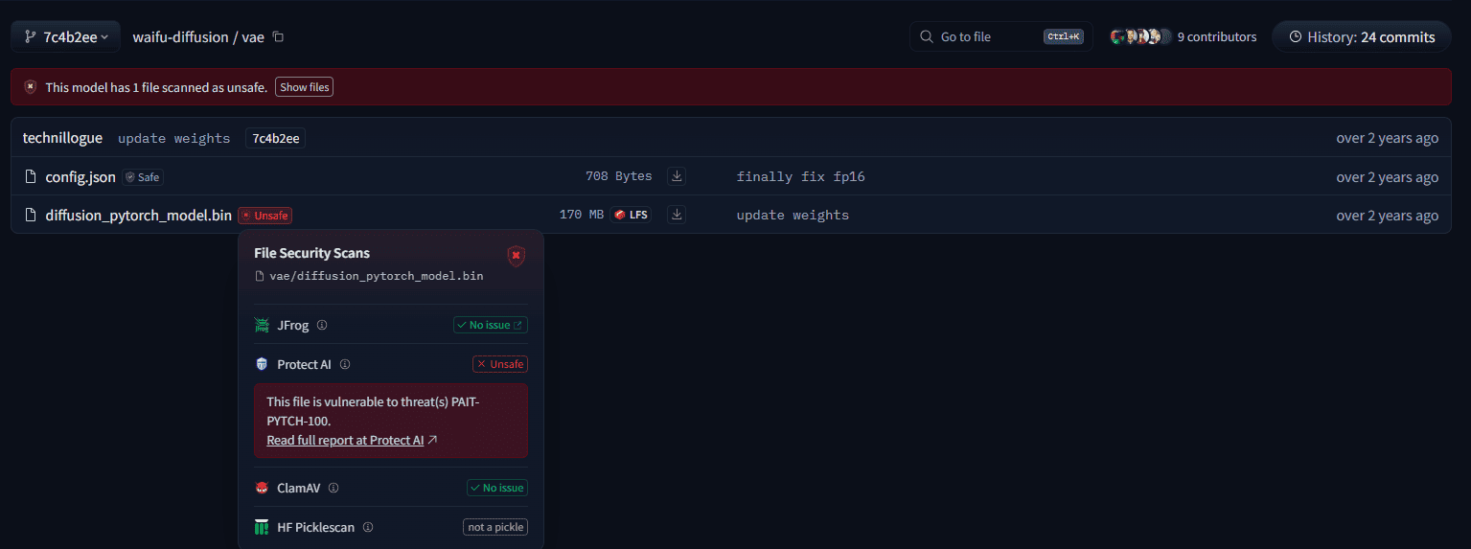1471x549 pixels.
Task: Click the git branch icon in revision selector
Action: coord(31,36)
